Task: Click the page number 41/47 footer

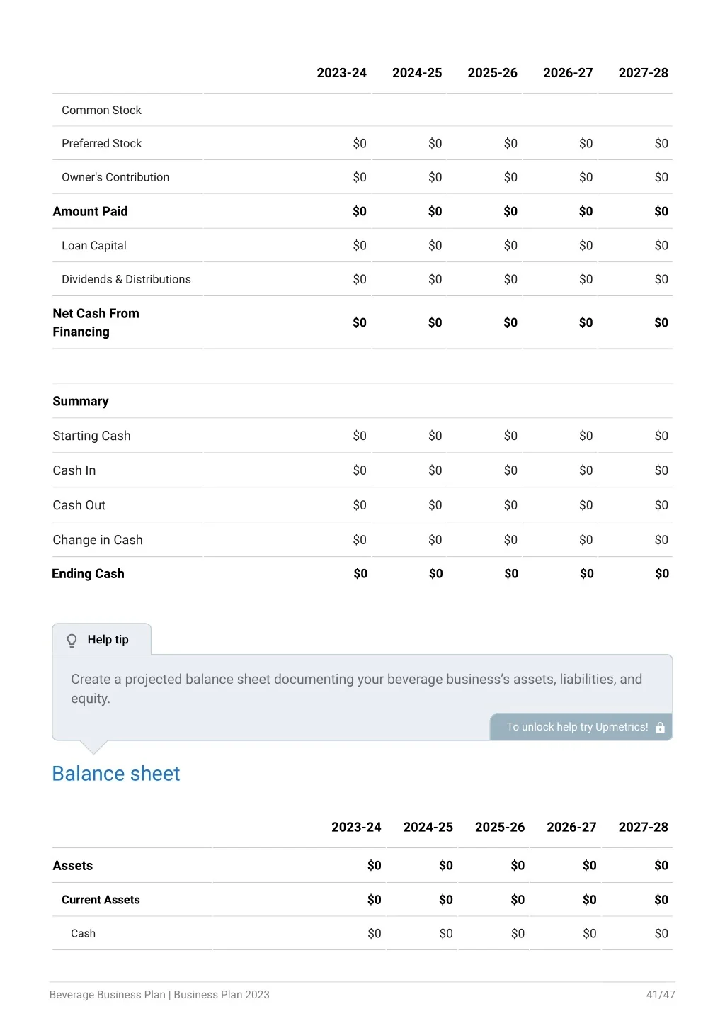Action: click(x=661, y=995)
